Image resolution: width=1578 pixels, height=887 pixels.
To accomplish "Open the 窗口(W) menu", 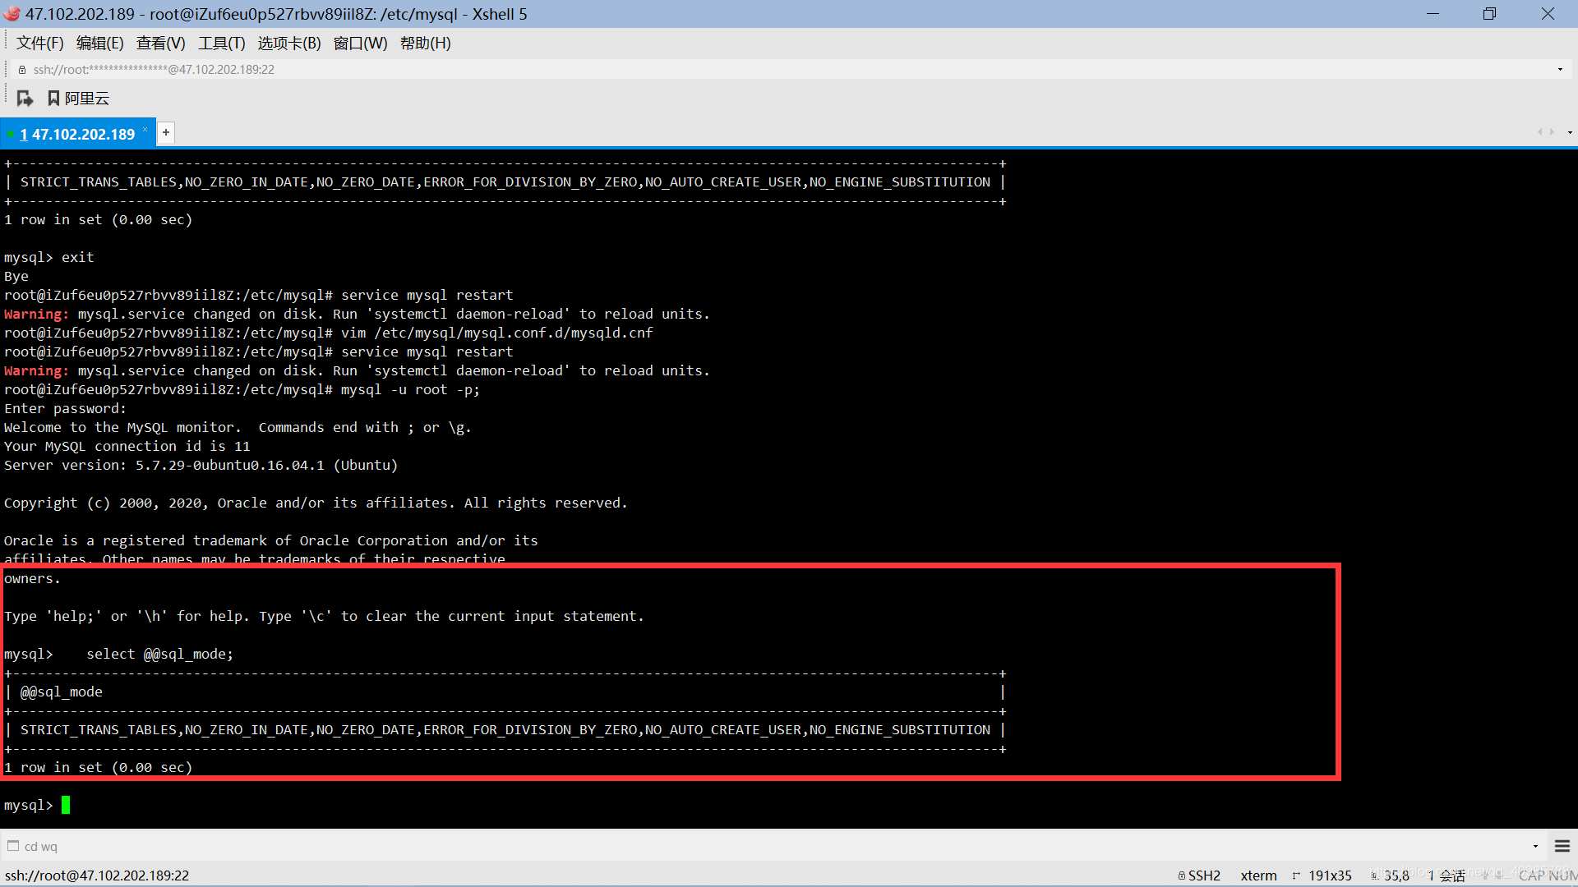I will tap(360, 44).
